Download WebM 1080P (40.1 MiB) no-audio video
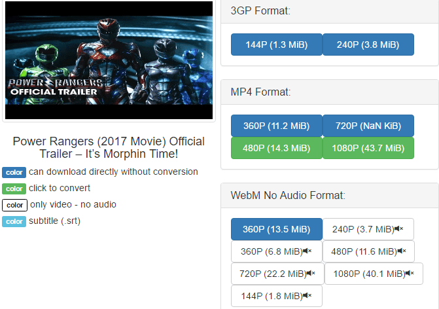The image size is (439, 309). 374,274
